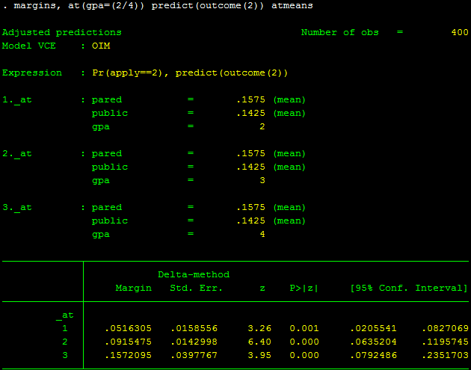The height and width of the screenshot is (370, 471).
Task: Click the '[95% Conf. Interval]' header
Action: click(x=408, y=289)
